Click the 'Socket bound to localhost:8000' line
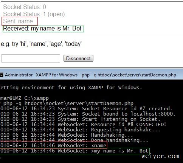Viewport: 183px width, 163px height. [88, 114]
